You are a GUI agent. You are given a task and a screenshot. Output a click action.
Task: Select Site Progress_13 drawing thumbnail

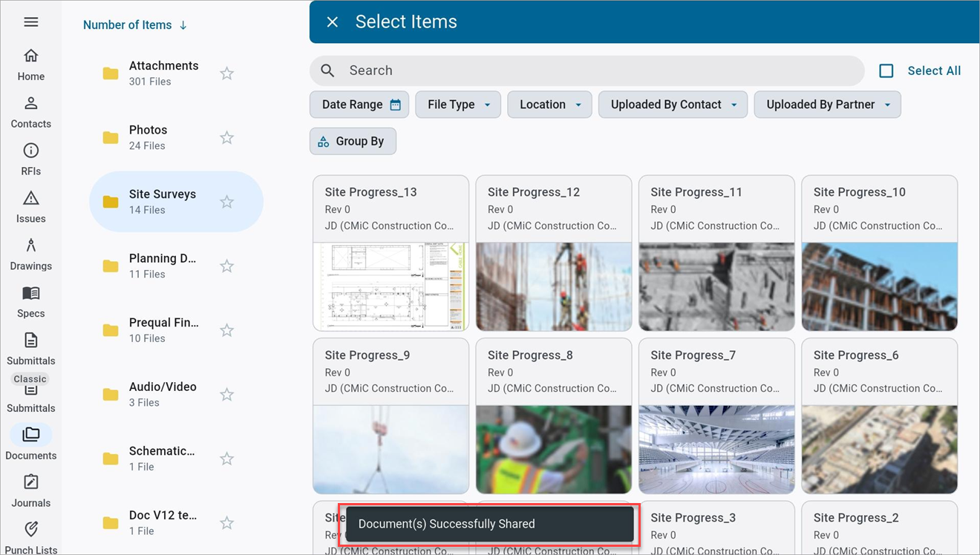pyautogui.click(x=391, y=286)
